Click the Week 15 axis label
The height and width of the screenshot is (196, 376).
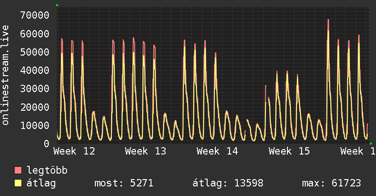pos(289,151)
